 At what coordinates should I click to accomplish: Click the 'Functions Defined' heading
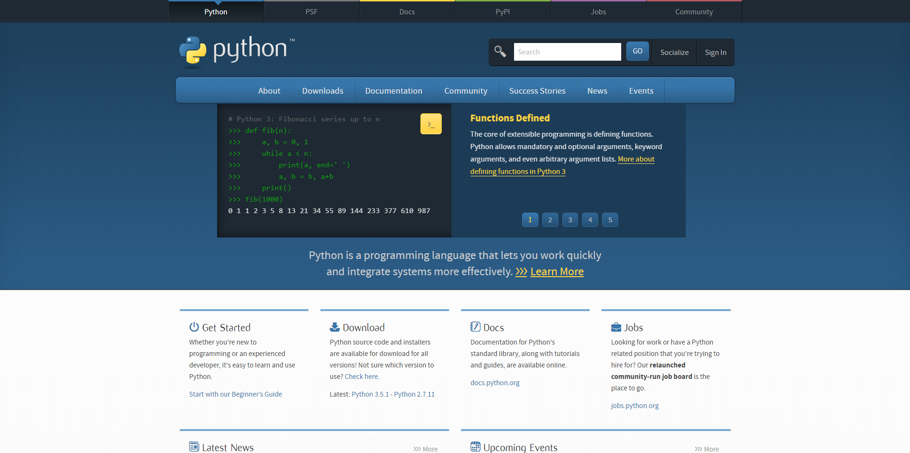pyautogui.click(x=510, y=118)
